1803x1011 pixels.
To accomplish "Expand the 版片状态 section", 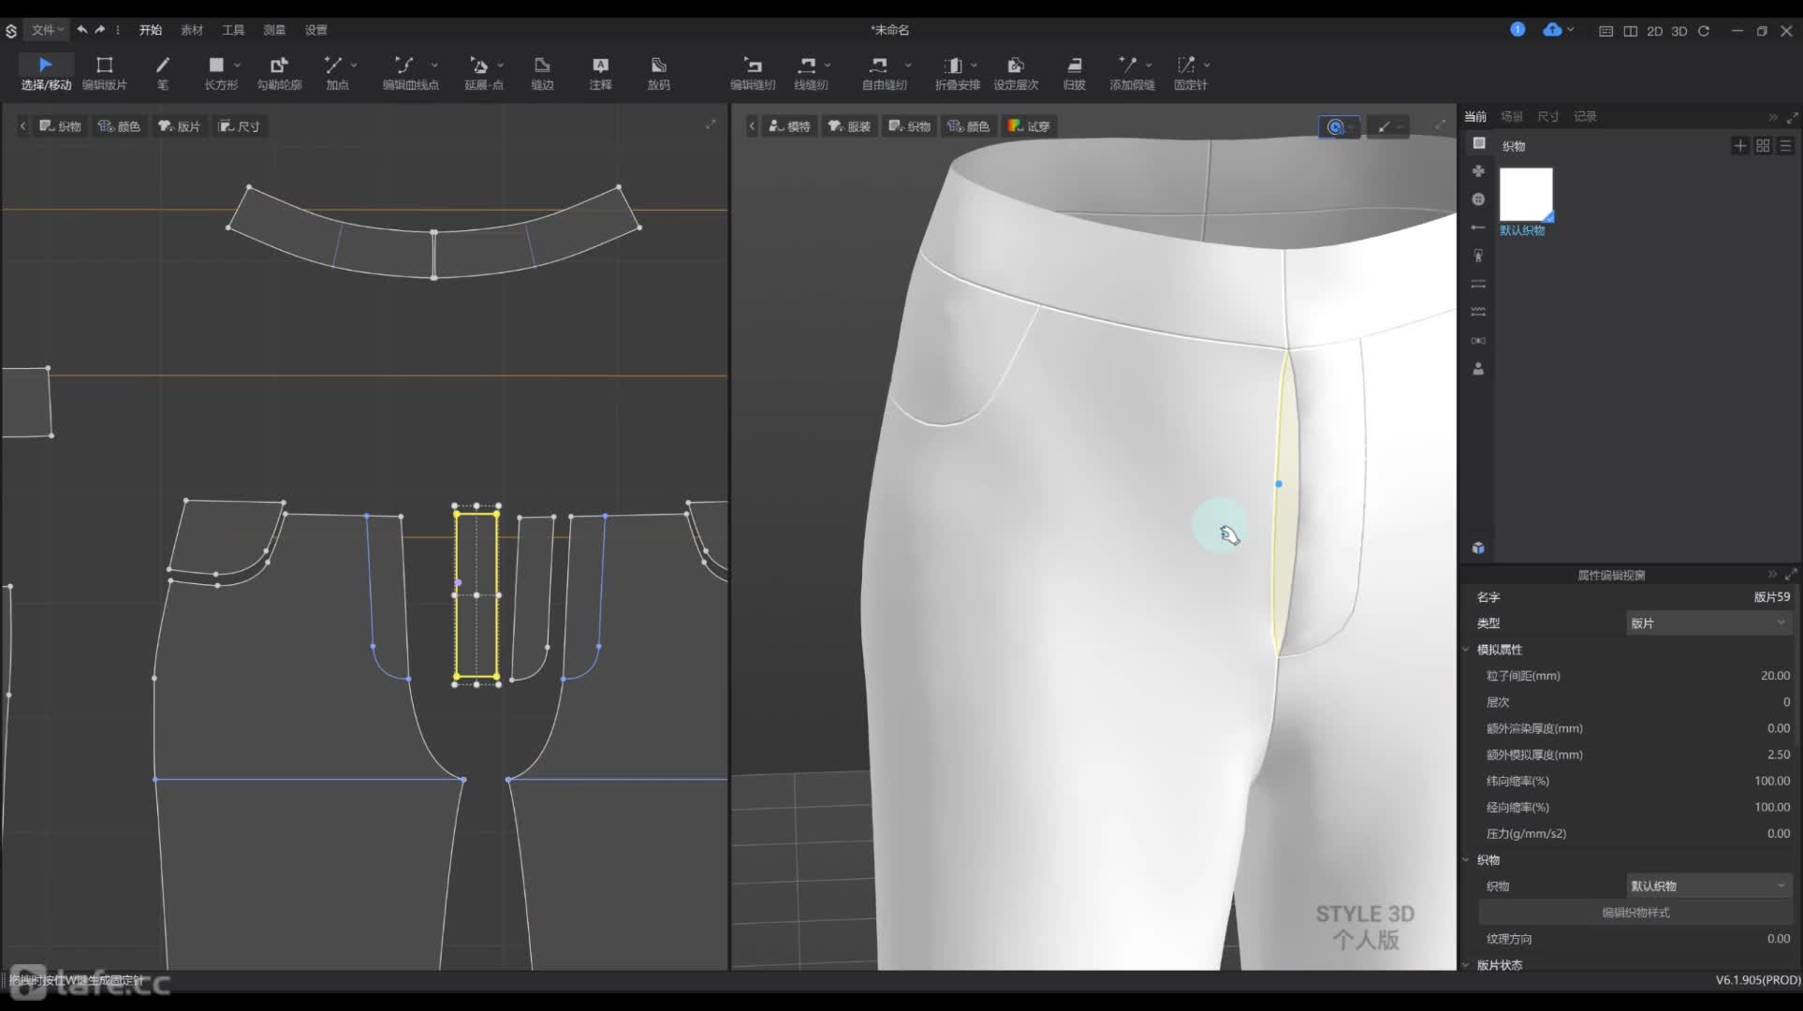I will coord(1467,965).
